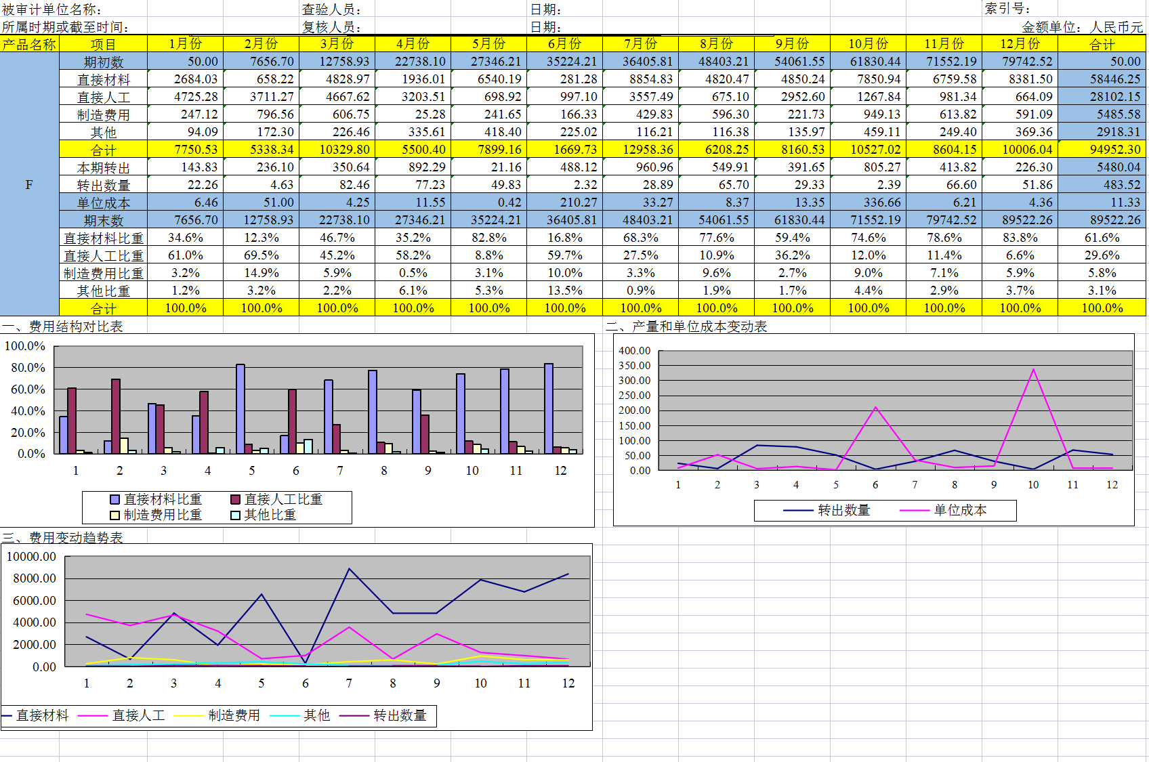The width and height of the screenshot is (1149, 762).
Task: Click the blue 直接材料比重 legend swatch
Action: click(115, 499)
